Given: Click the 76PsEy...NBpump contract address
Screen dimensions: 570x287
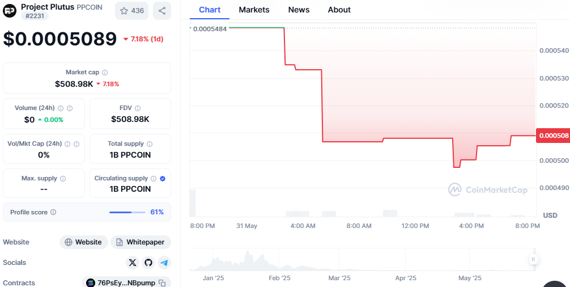Looking at the screenshot, I should tap(126, 283).
